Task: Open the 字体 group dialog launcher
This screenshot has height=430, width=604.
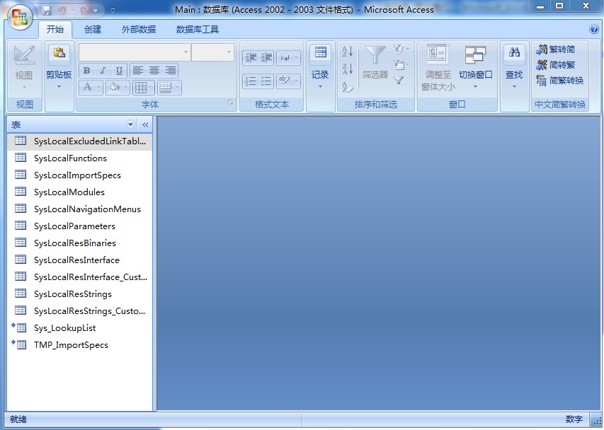Action: (231, 103)
